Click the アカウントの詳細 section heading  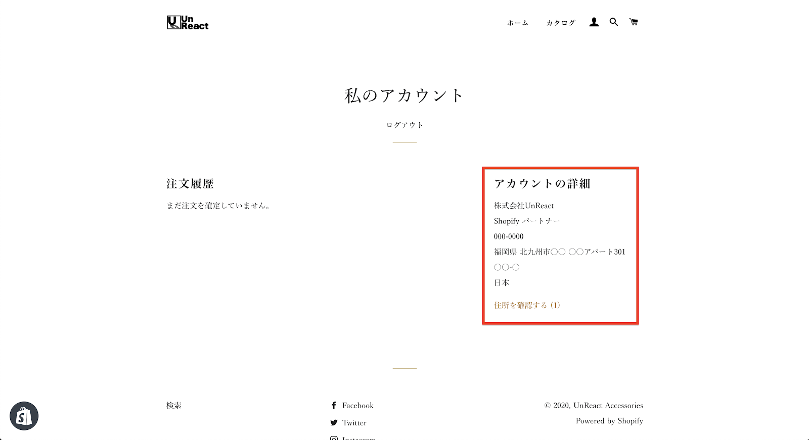(x=542, y=184)
